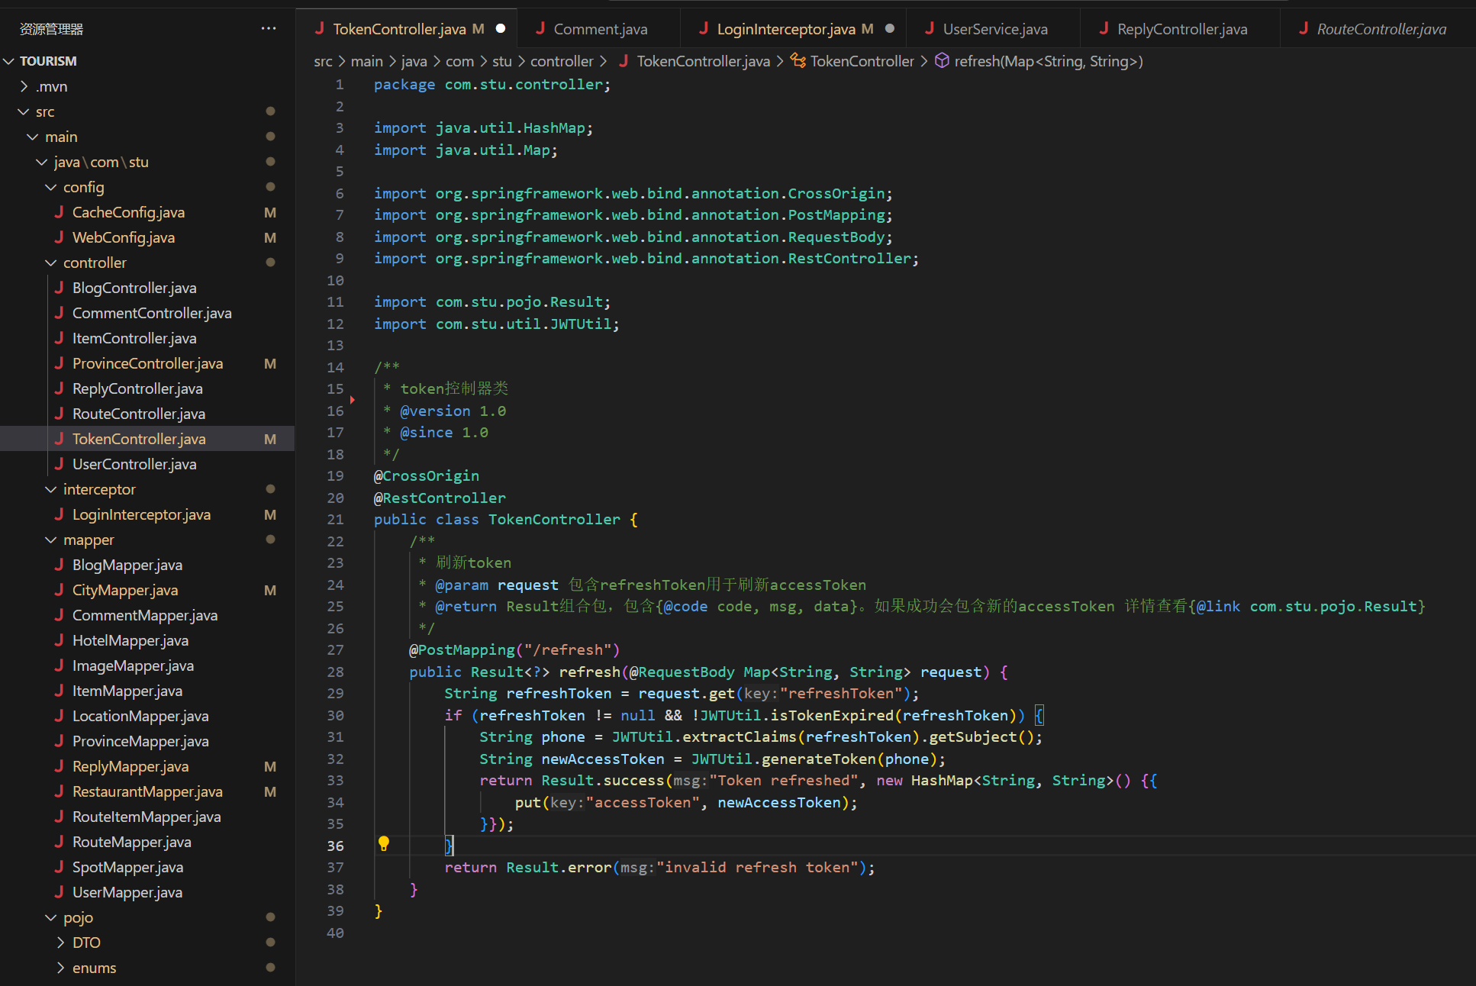Open RestaurantMapper.java from the file tree
The height and width of the screenshot is (986, 1476).
[147, 791]
